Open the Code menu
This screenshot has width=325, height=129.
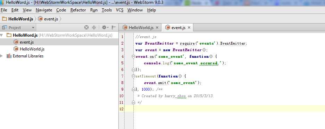[61, 10]
